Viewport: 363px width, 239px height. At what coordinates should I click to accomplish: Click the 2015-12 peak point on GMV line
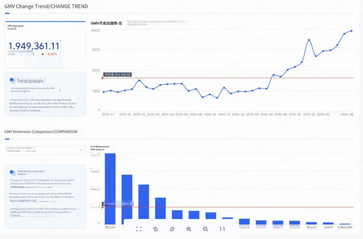pyautogui.click(x=309, y=40)
